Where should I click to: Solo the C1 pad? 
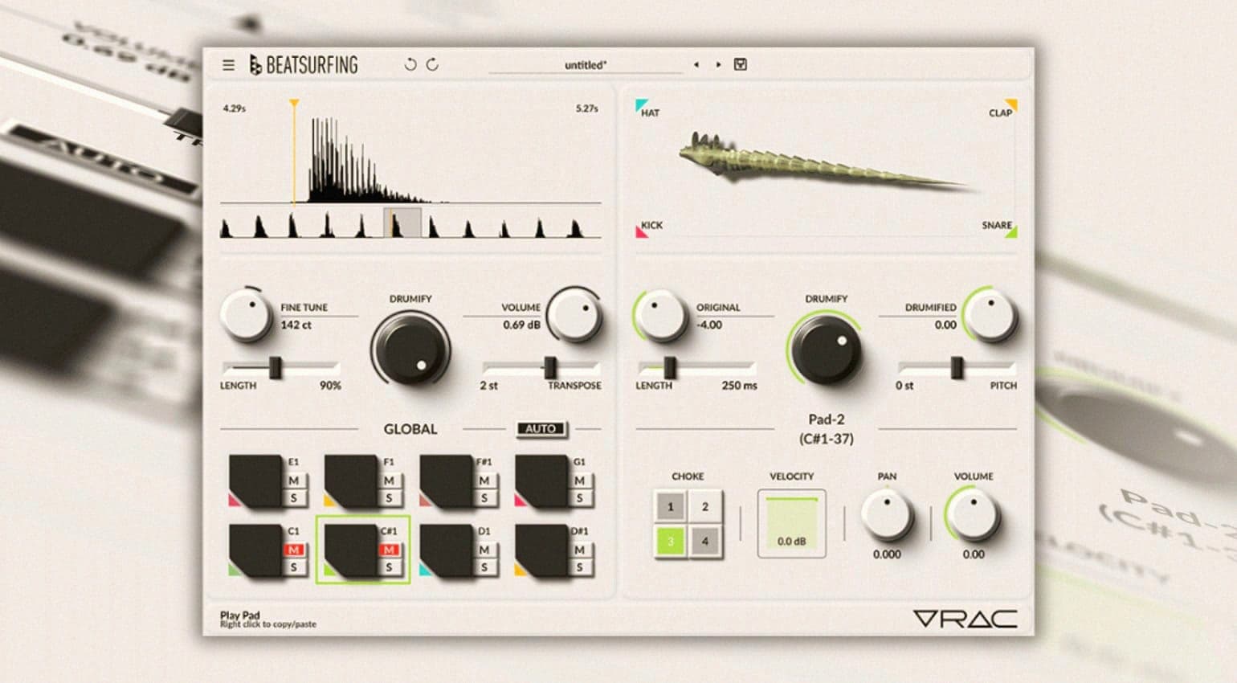coord(294,567)
